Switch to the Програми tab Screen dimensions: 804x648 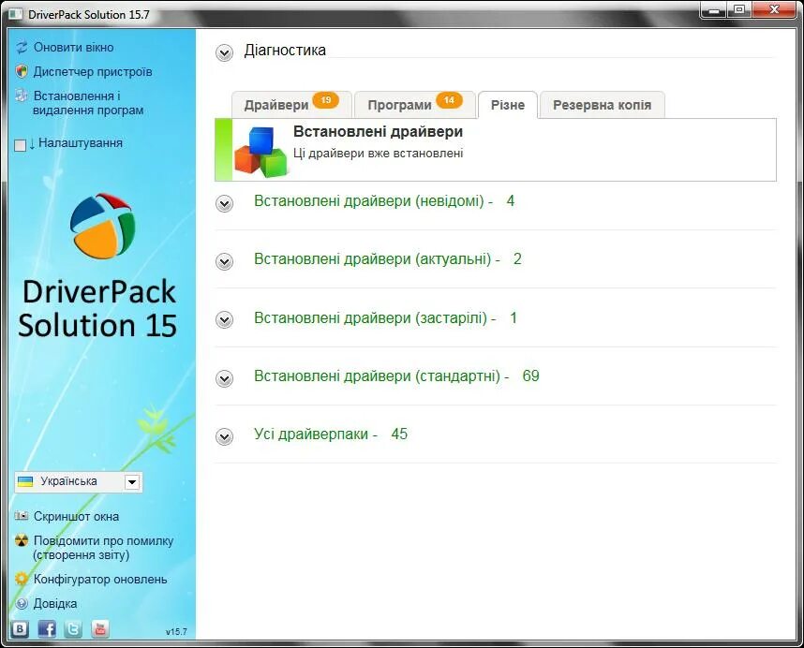414,105
